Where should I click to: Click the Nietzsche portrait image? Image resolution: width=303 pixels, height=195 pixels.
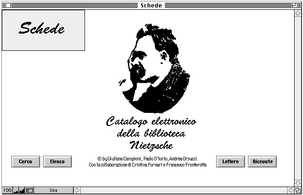pos(154,68)
